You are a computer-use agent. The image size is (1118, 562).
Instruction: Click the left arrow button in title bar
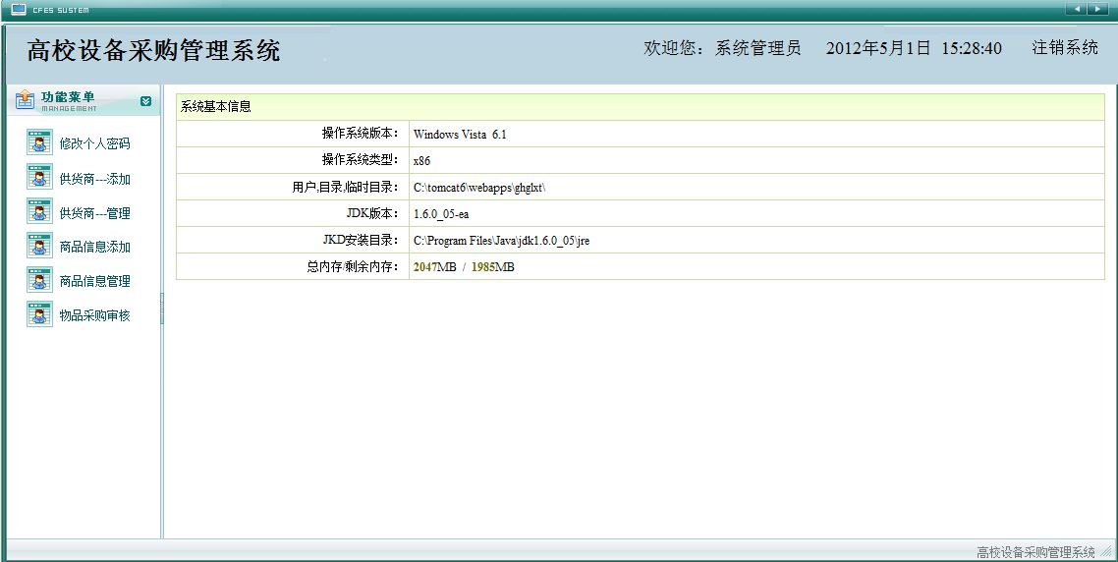pos(1076,9)
